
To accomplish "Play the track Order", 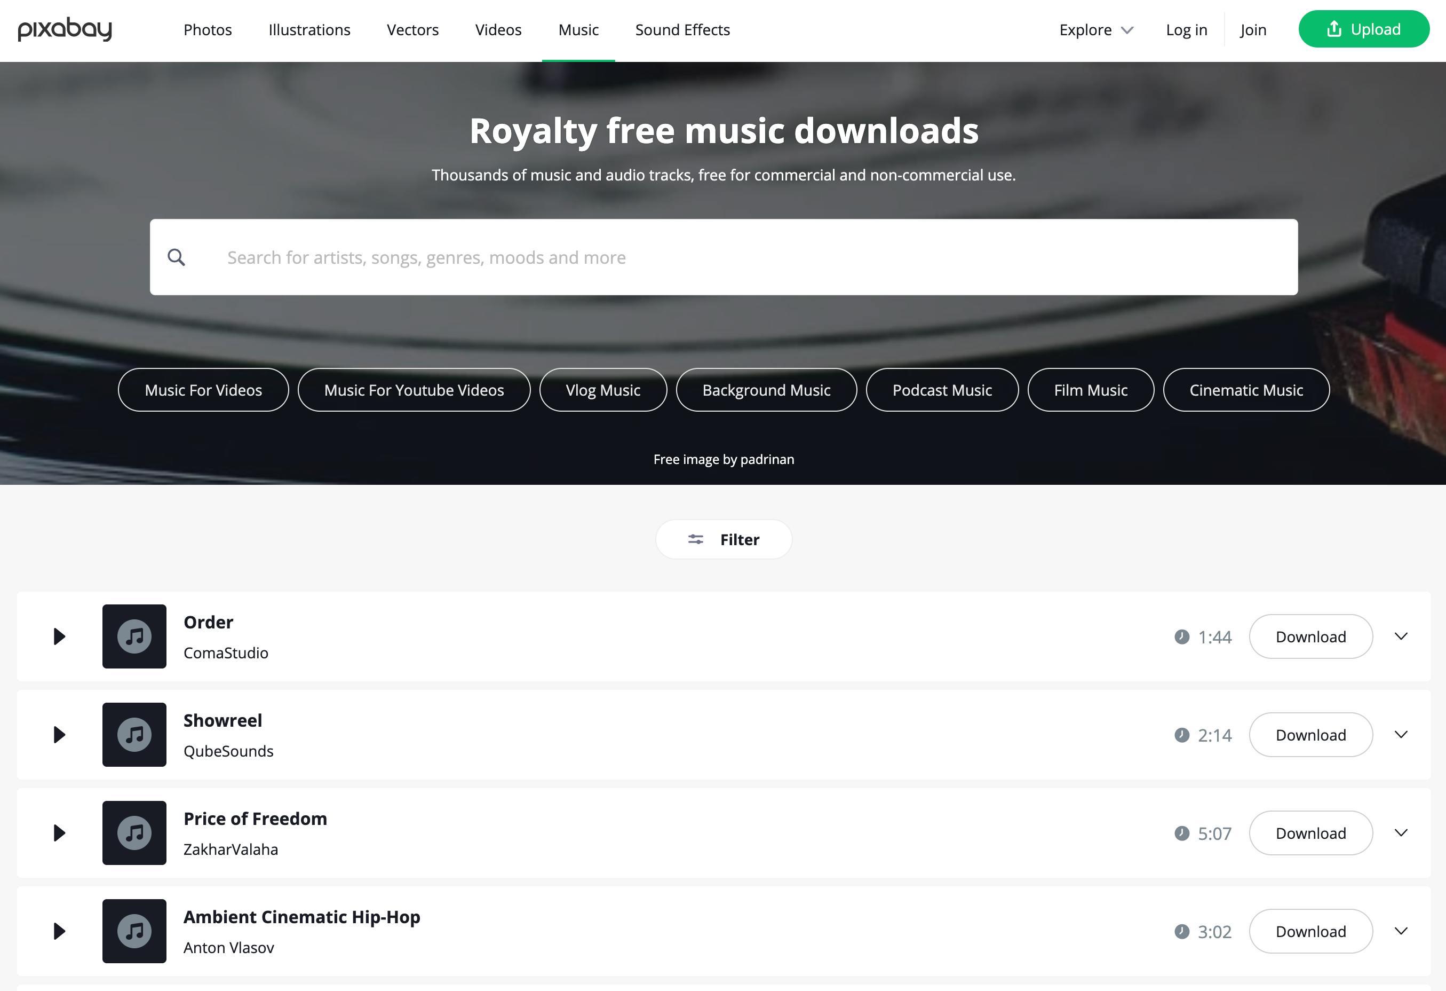I will pos(59,636).
